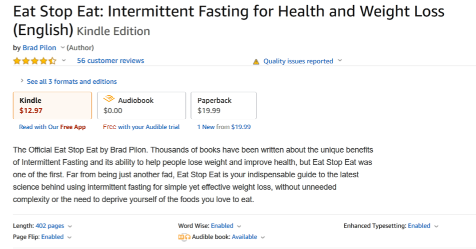Click the Audible book headphones icon
Screen dimensions: 476x249
click(184, 237)
